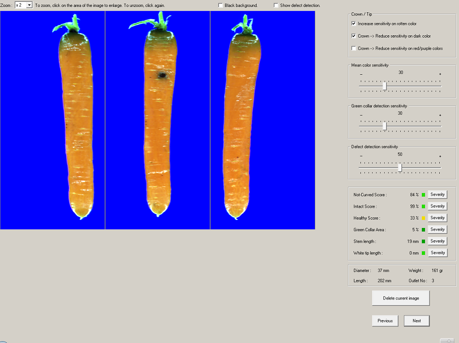
Task: Click the Diameter value 37 mm
Action: click(383, 271)
